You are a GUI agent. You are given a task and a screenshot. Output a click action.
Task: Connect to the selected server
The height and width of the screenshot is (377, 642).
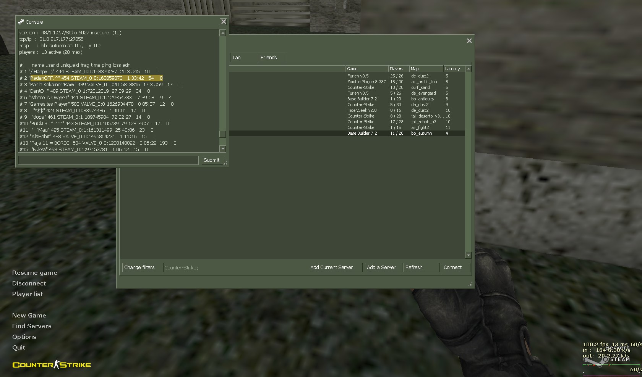[x=456, y=267]
